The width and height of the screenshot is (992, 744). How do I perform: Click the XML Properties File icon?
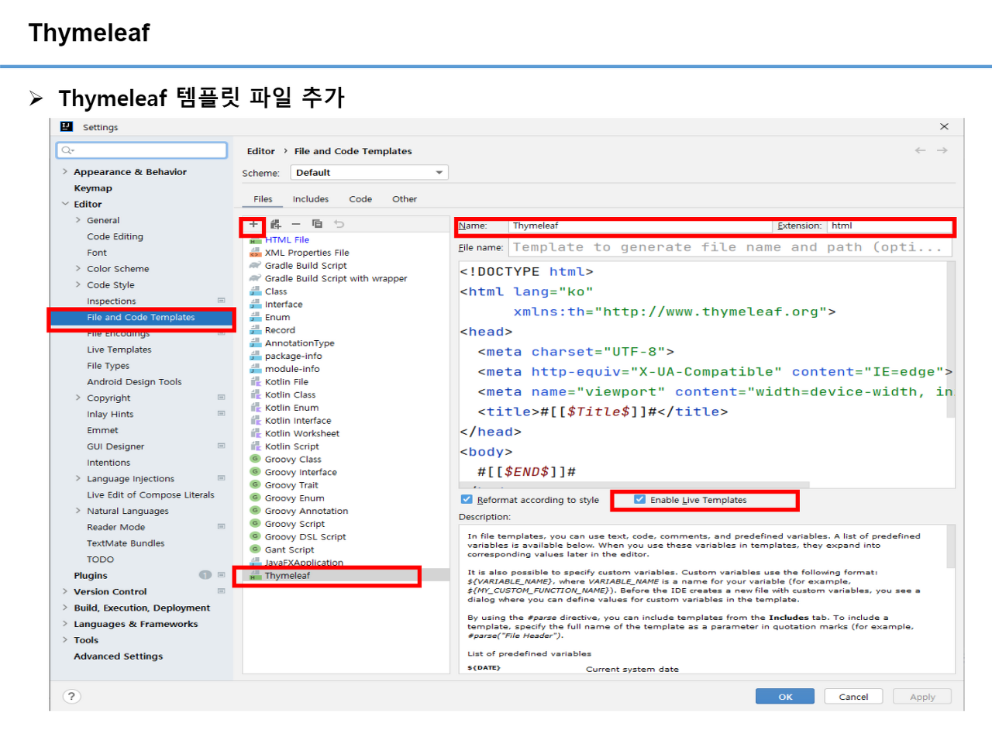point(255,253)
